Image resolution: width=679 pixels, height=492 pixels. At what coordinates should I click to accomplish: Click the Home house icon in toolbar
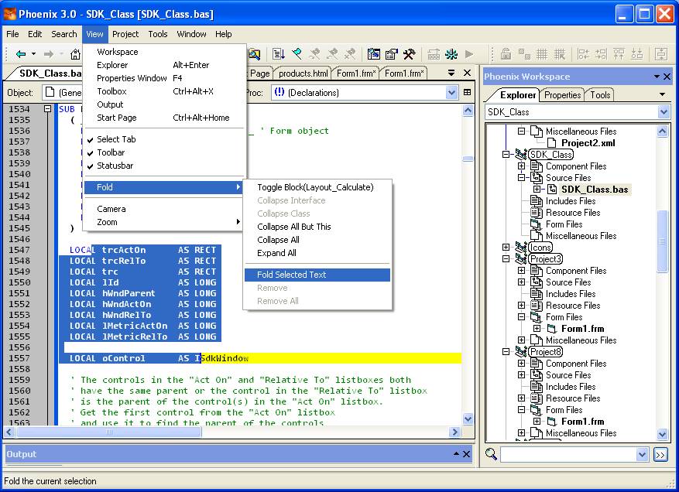point(75,54)
